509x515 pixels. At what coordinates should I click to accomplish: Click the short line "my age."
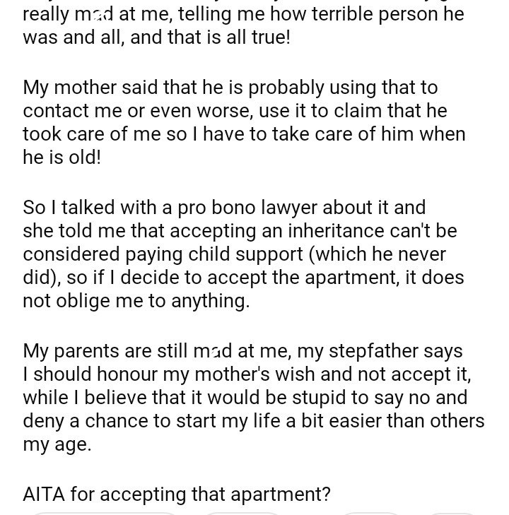pos(57,446)
